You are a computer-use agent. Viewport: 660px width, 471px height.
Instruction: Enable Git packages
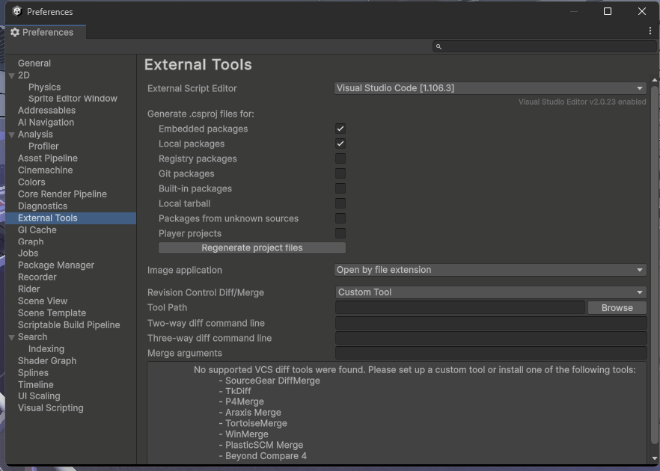pyautogui.click(x=340, y=173)
